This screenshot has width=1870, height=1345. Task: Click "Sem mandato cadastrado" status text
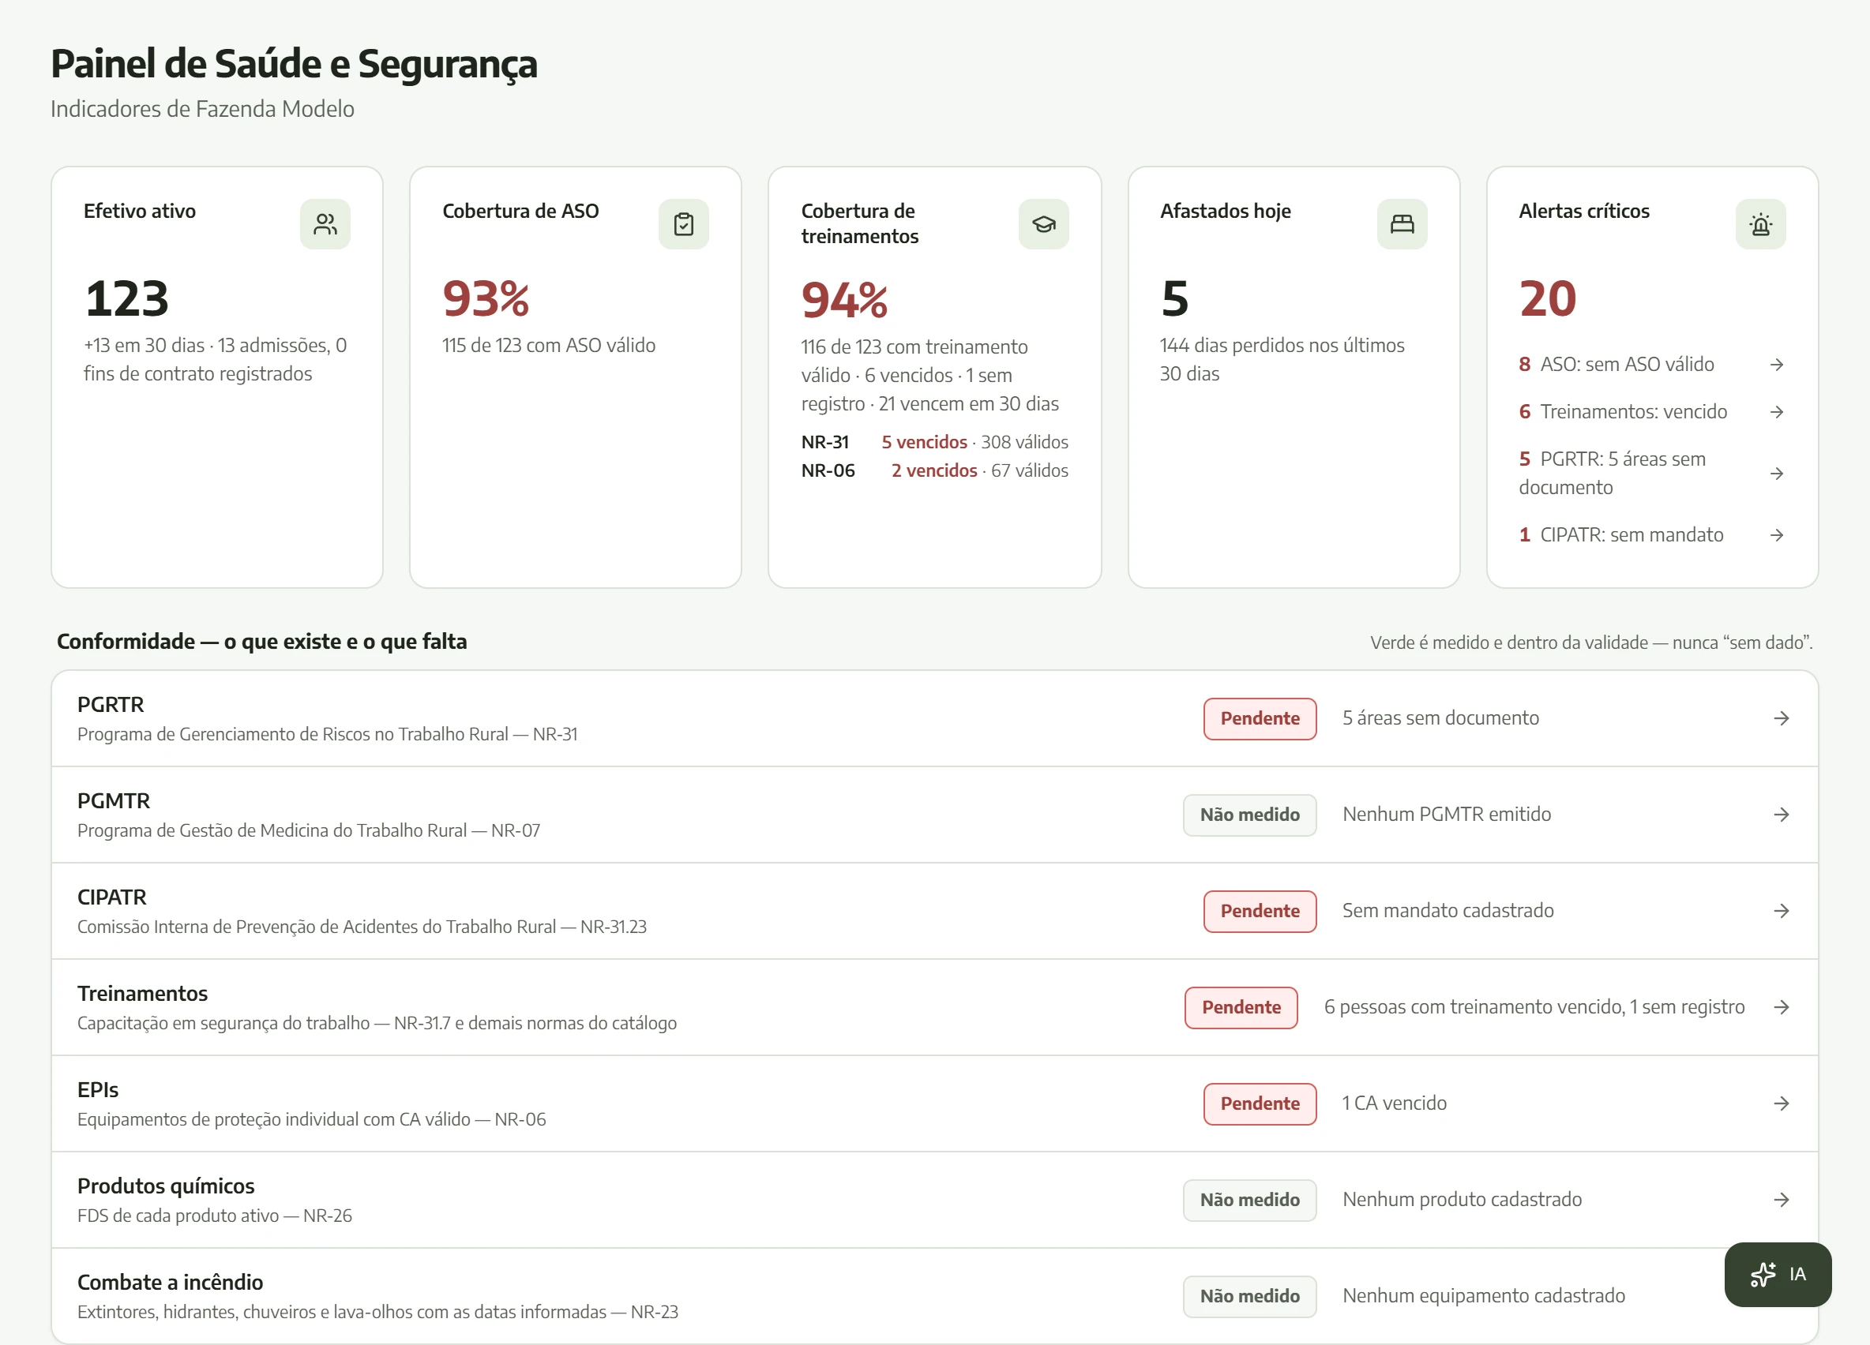1448,911
